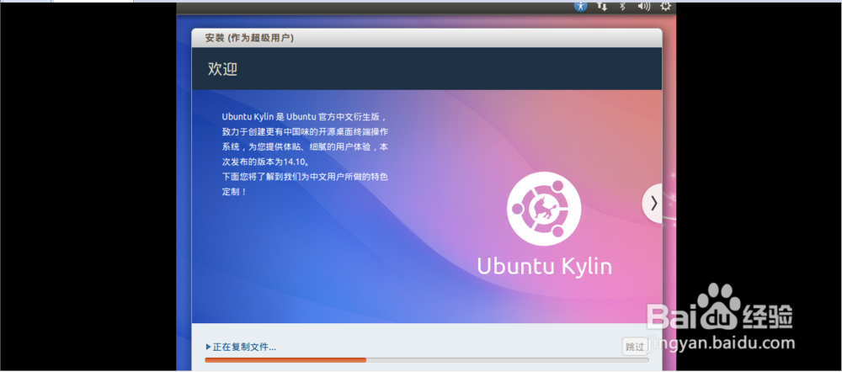The image size is (842, 372).
Task: Go to next slide with right arrow
Action: (653, 203)
